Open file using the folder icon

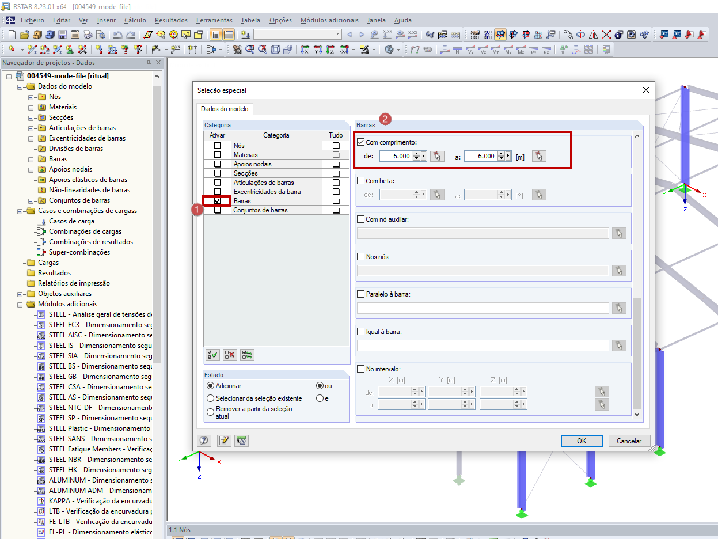pyautogui.click(x=25, y=35)
